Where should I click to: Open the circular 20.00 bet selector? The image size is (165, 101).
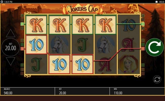10,47
